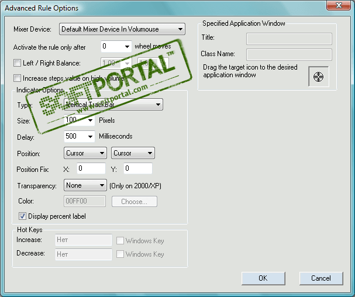Screen dimensions: 355x297
Task: Click the Position Fix X field
Action: [91, 168]
